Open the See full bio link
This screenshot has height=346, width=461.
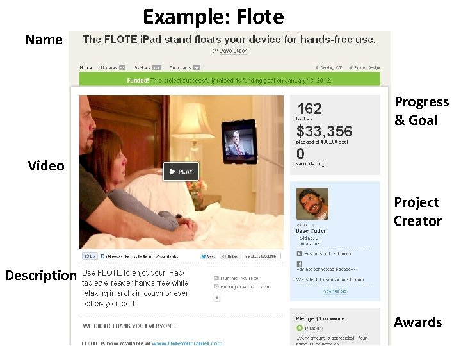pyautogui.click(x=335, y=292)
